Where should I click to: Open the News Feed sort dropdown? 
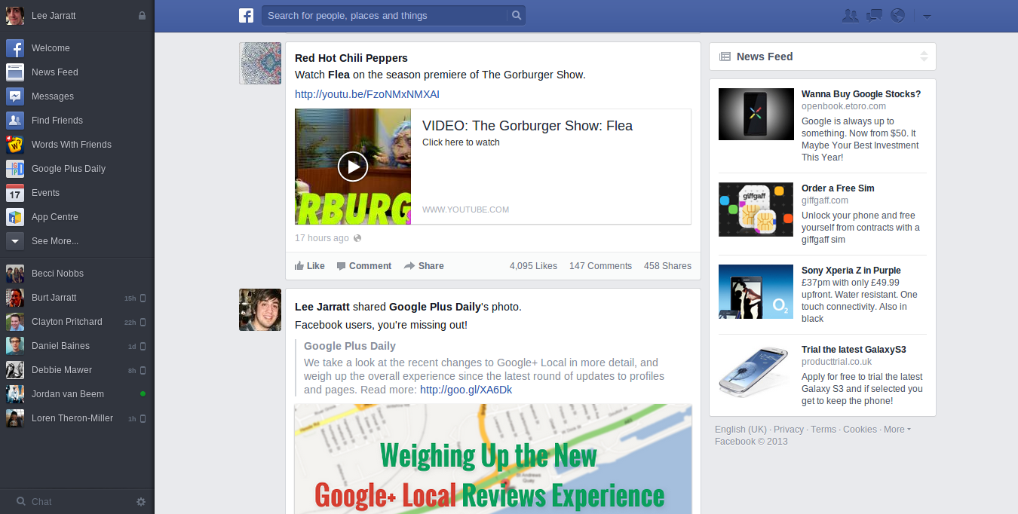click(924, 57)
